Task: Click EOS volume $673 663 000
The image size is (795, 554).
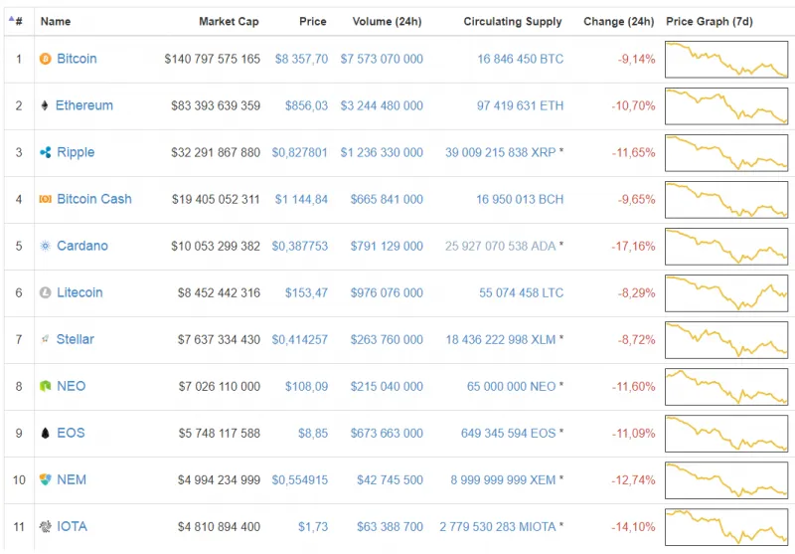Action: 387,434
